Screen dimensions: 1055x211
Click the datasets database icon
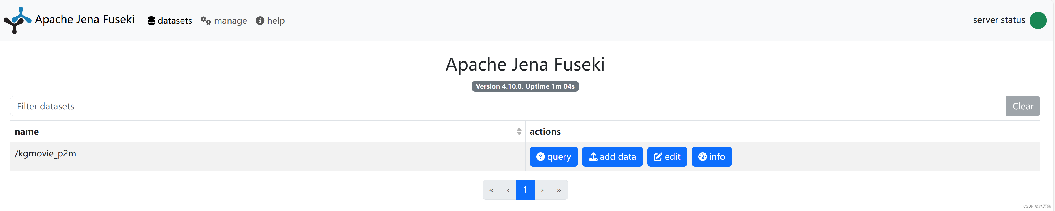click(x=151, y=21)
